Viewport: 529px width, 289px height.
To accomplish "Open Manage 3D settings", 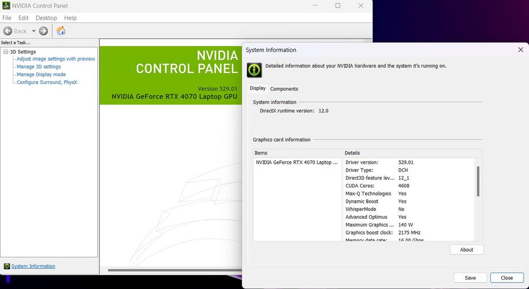I will click(39, 67).
